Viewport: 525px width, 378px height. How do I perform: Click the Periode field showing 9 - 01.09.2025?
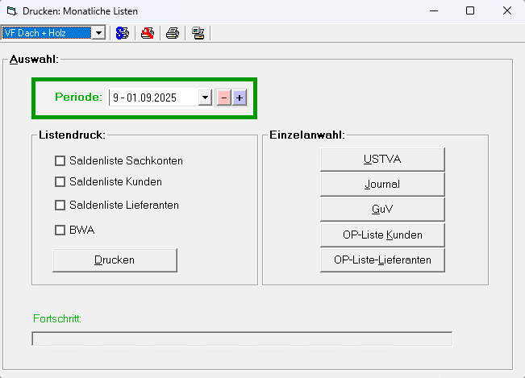[153, 98]
